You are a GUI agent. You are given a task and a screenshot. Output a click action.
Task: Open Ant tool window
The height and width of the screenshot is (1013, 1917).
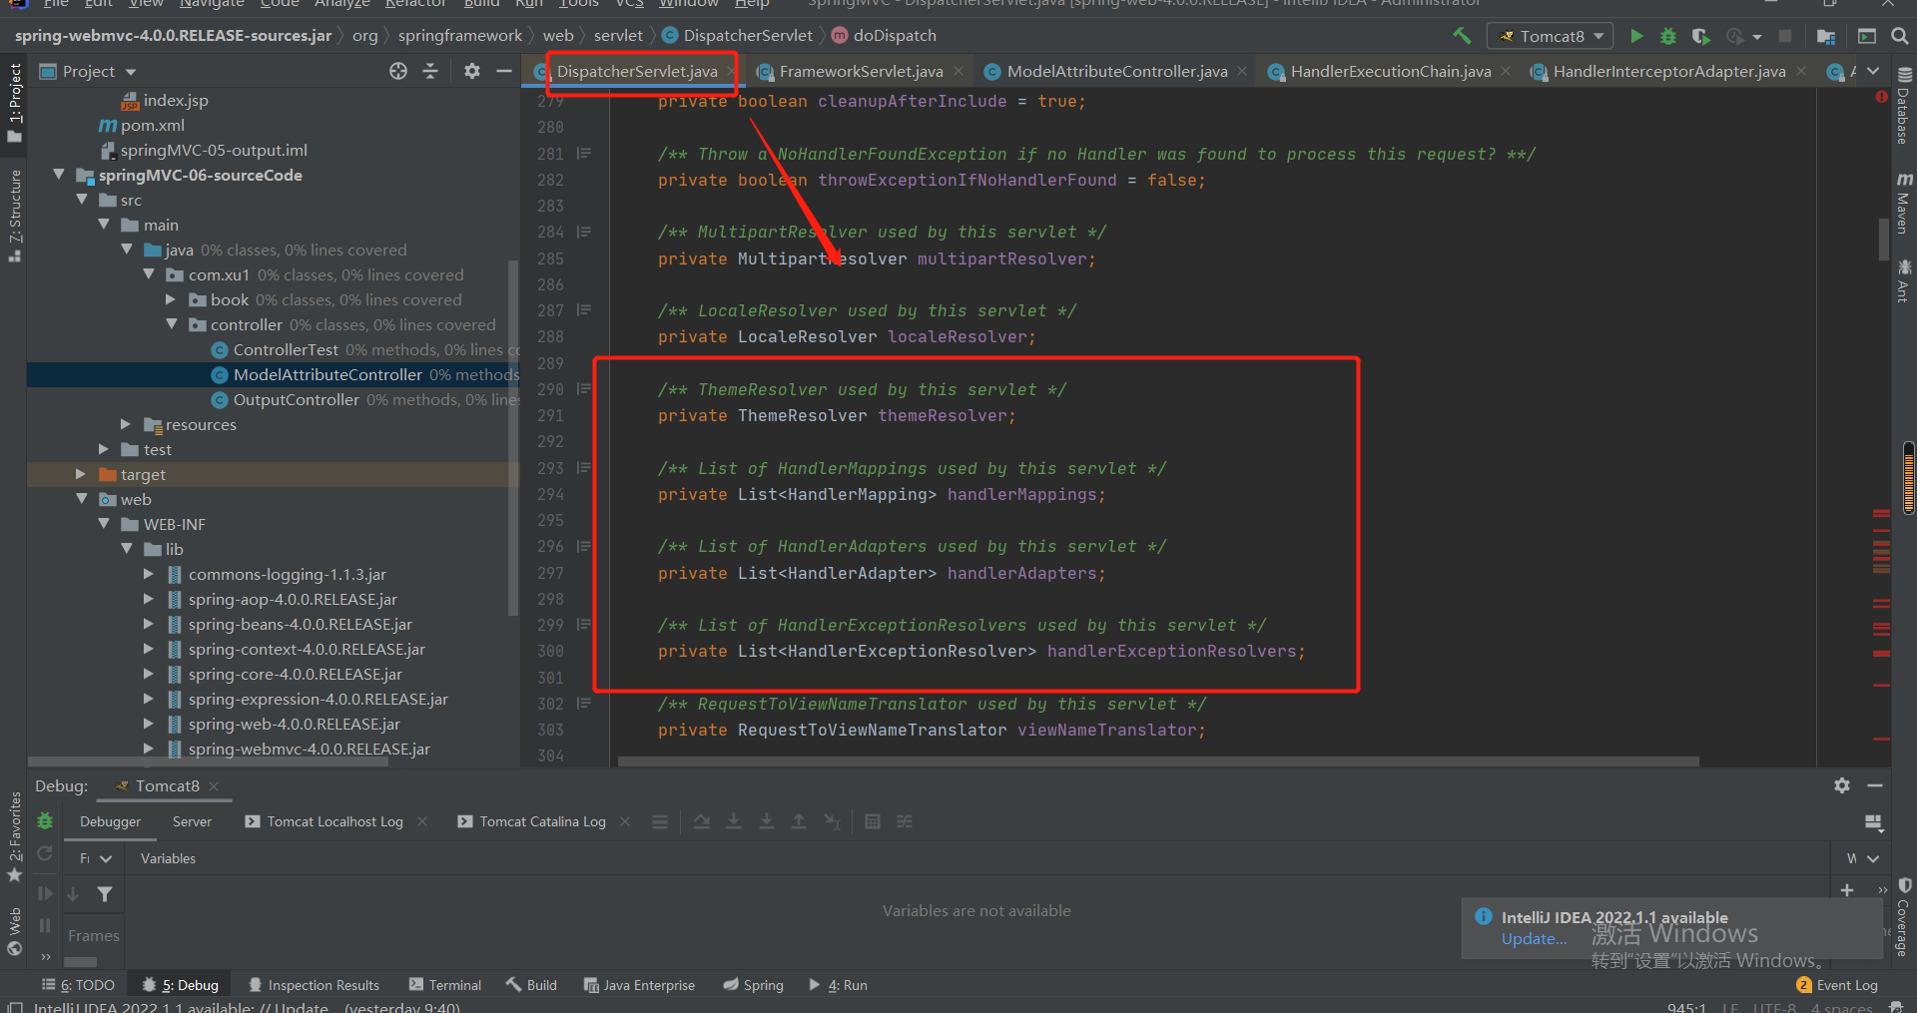tap(1904, 280)
